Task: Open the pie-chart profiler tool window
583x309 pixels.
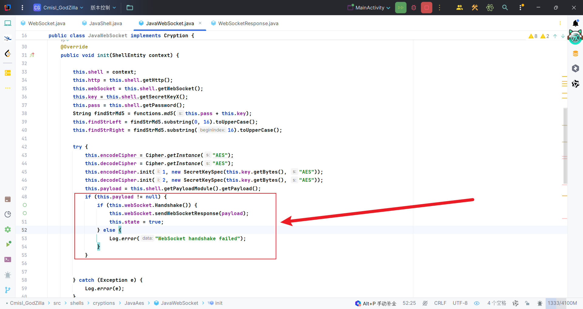Action: click(8, 214)
